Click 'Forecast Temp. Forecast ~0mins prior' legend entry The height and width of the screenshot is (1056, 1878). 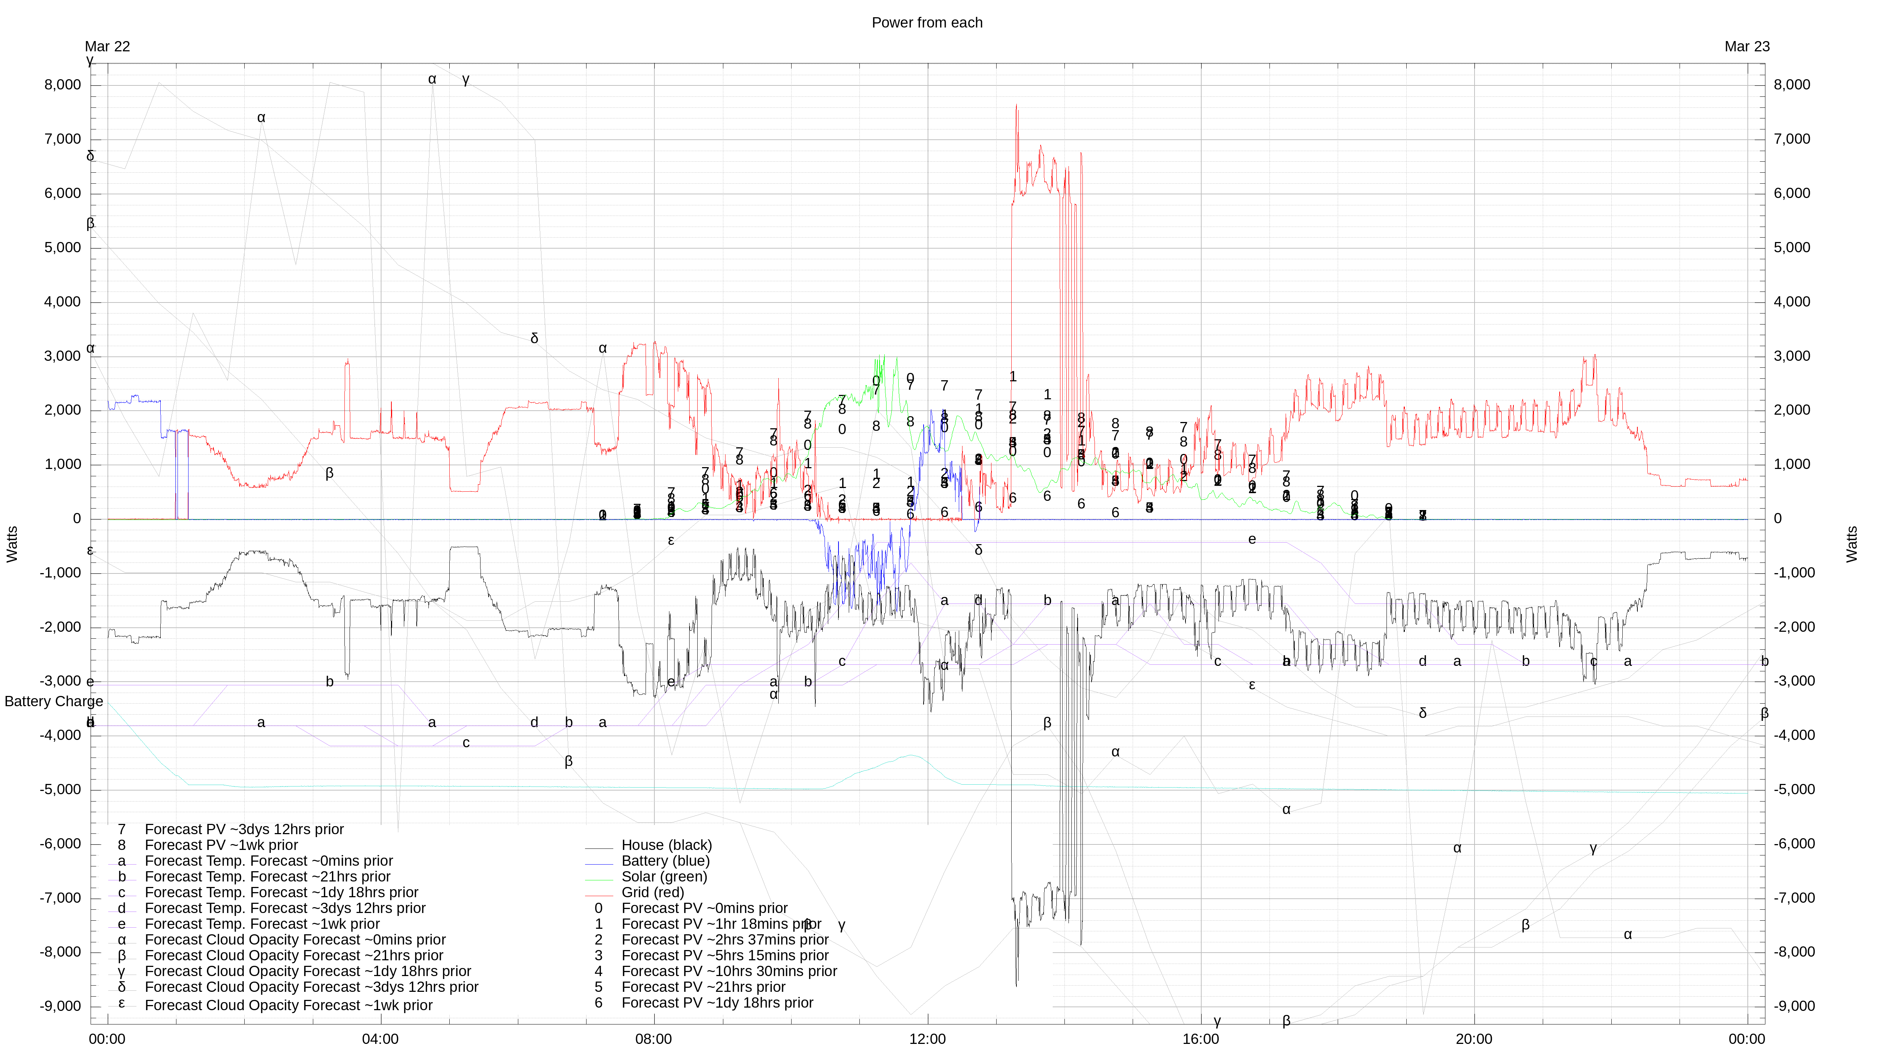click(269, 861)
